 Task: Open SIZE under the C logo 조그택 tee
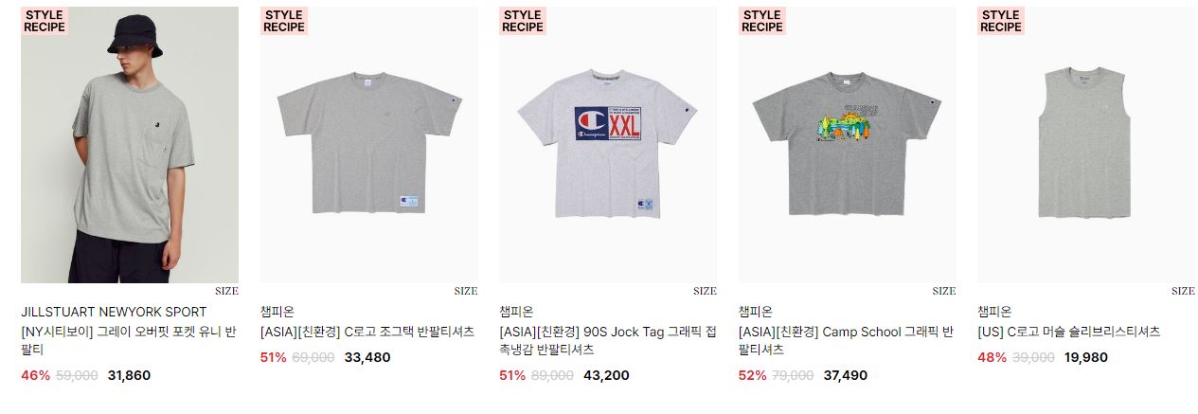[x=466, y=292]
